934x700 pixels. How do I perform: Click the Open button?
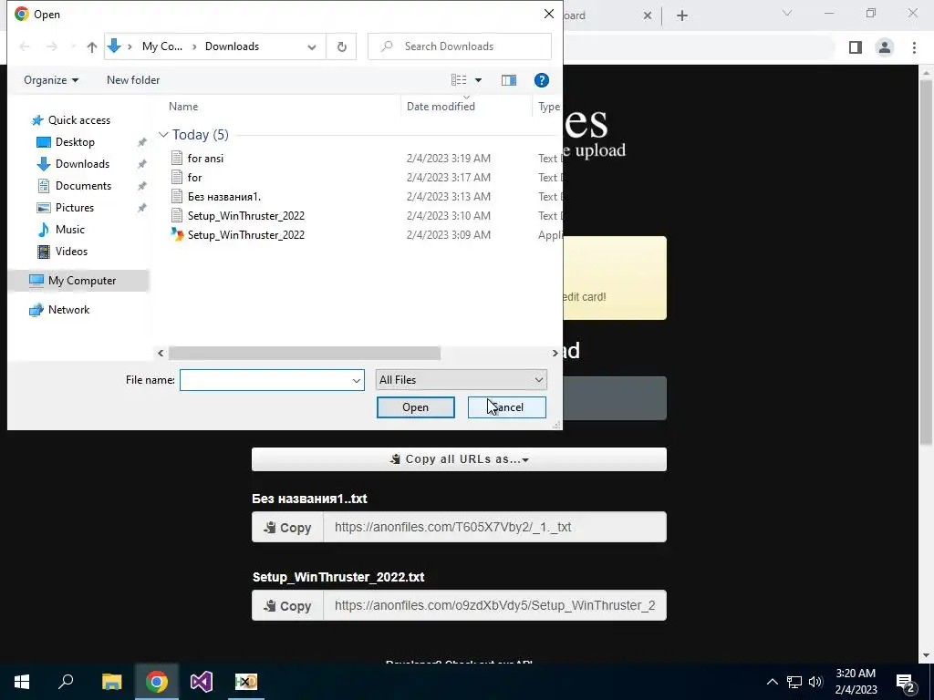415,407
